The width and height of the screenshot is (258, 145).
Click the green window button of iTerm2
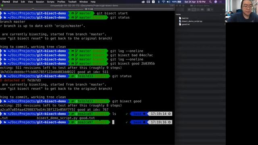(x=2, y=6)
